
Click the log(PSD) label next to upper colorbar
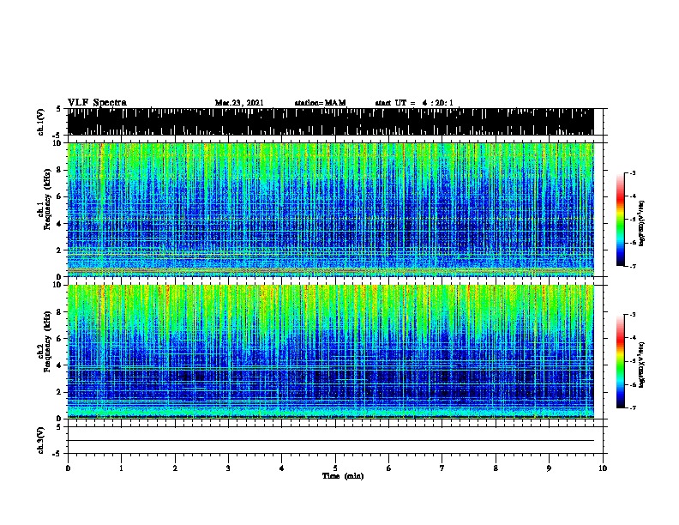641,223
